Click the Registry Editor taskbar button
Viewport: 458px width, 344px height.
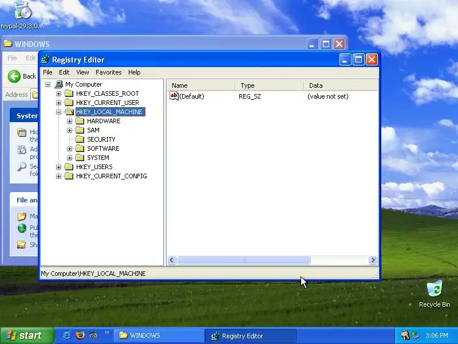251,335
